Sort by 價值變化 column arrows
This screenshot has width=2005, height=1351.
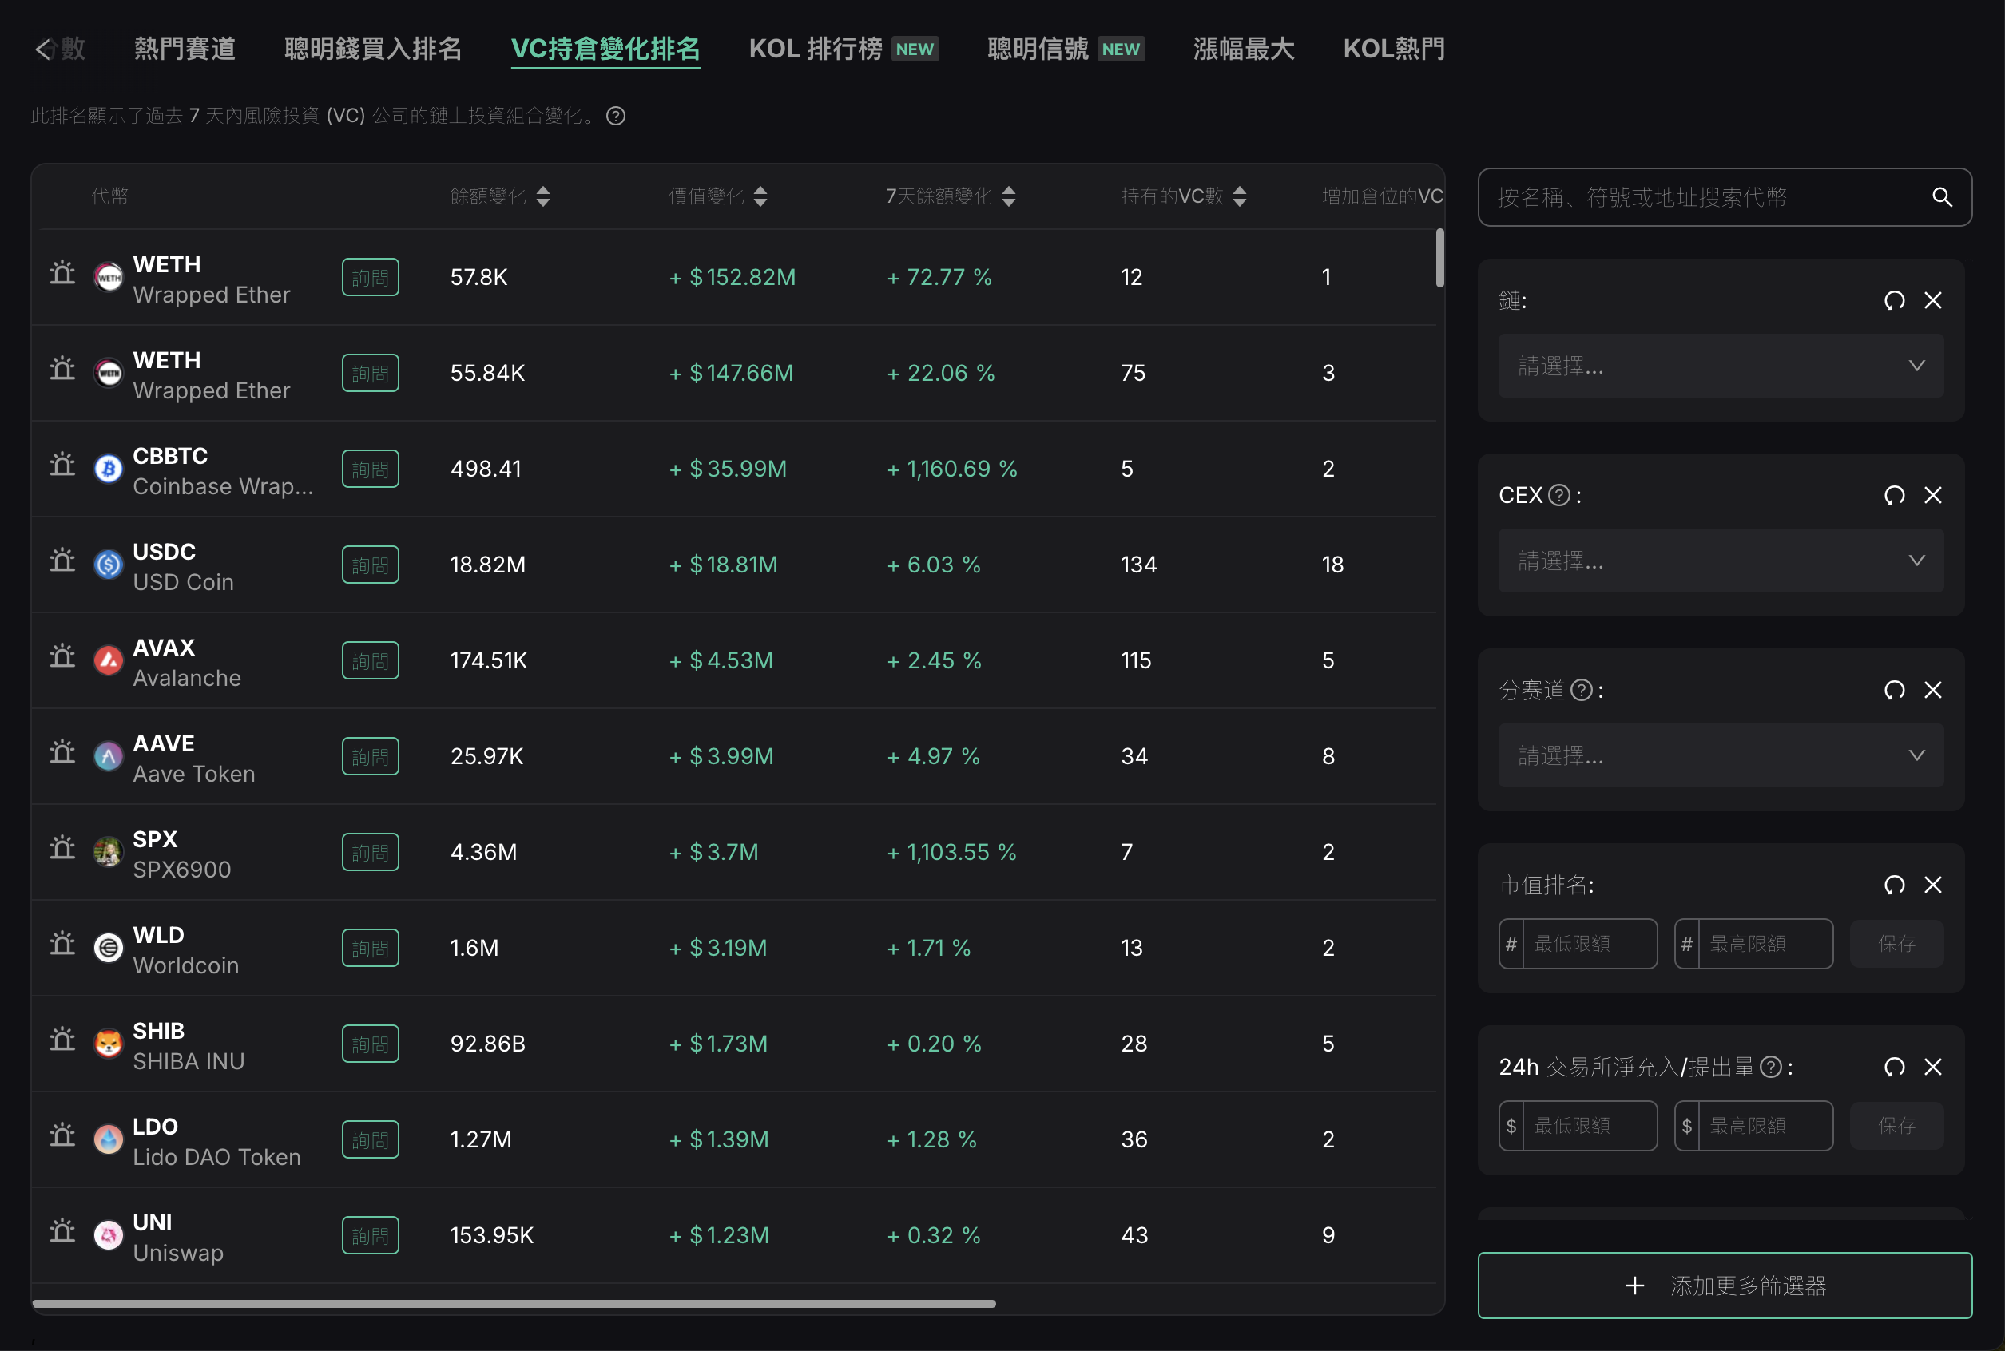[760, 196]
